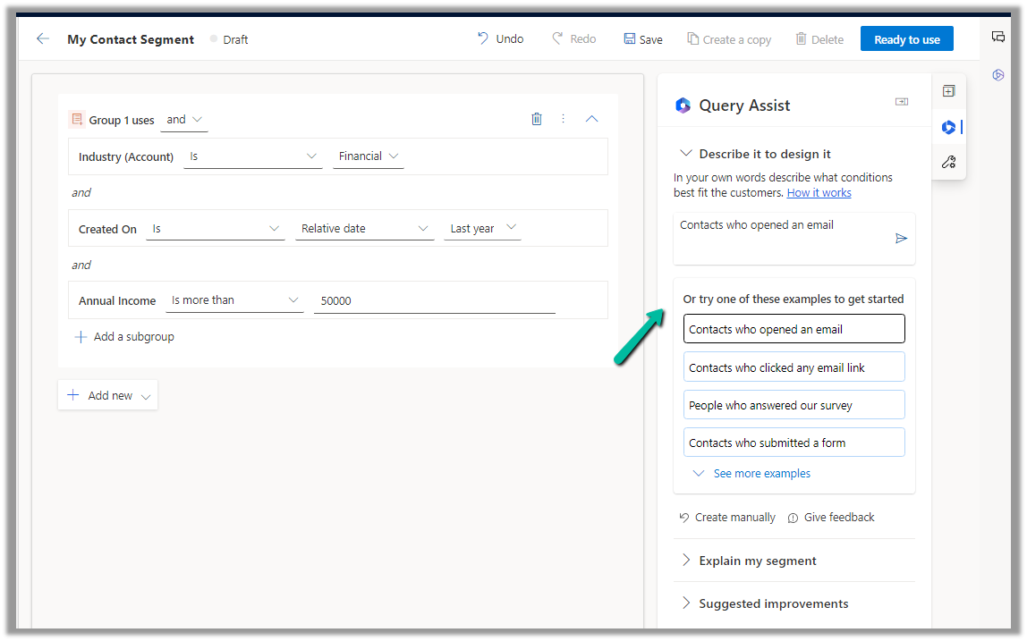Open the Financial value dropdown
This screenshot has width=1027, height=641.
369,156
